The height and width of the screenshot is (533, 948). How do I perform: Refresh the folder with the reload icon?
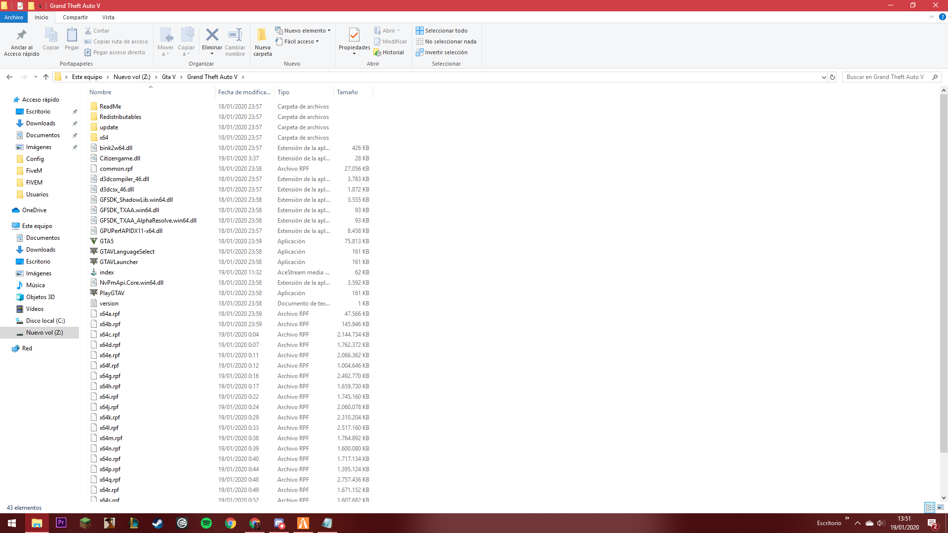click(x=832, y=77)
